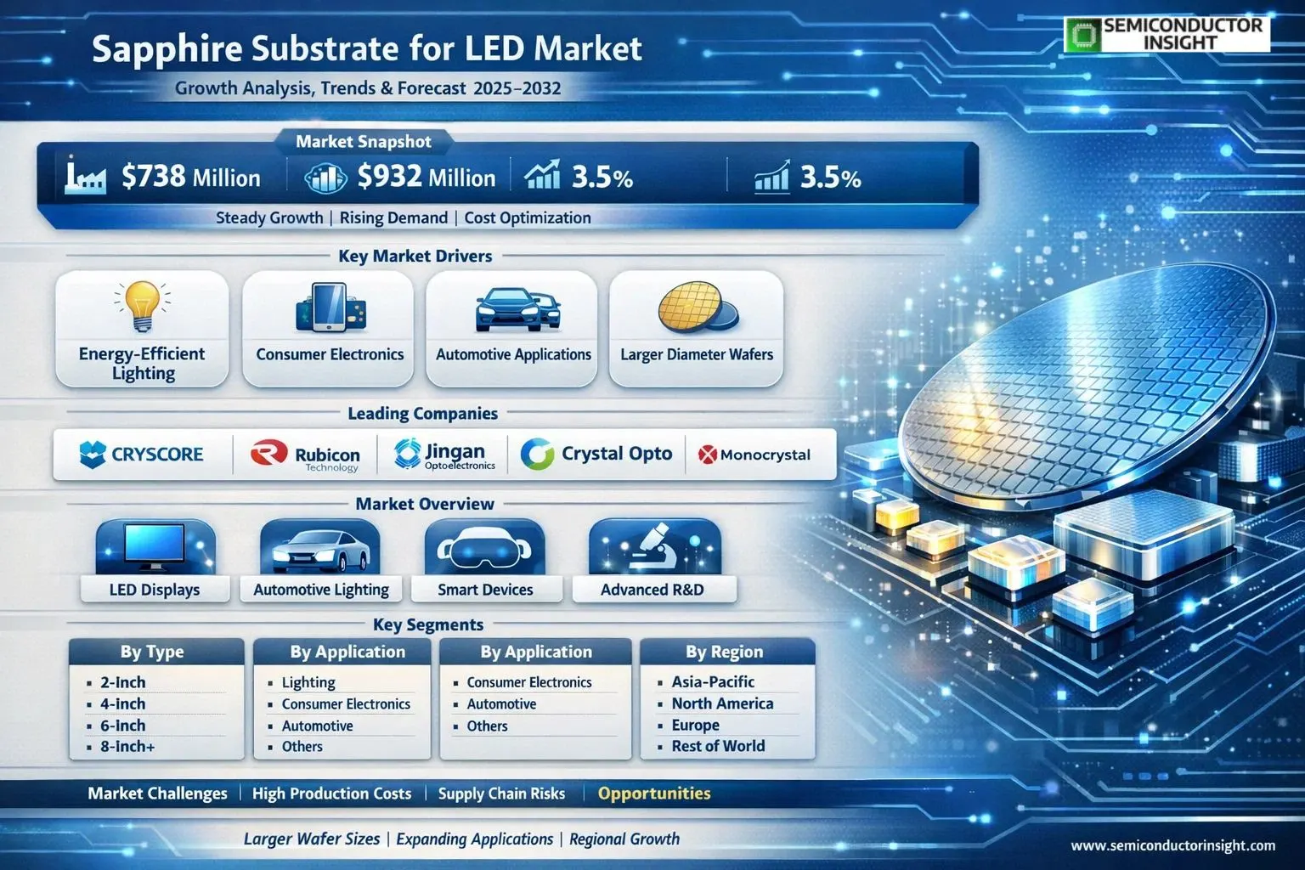Click the 8-Inch+ entry under By Type

click(127, 747)
